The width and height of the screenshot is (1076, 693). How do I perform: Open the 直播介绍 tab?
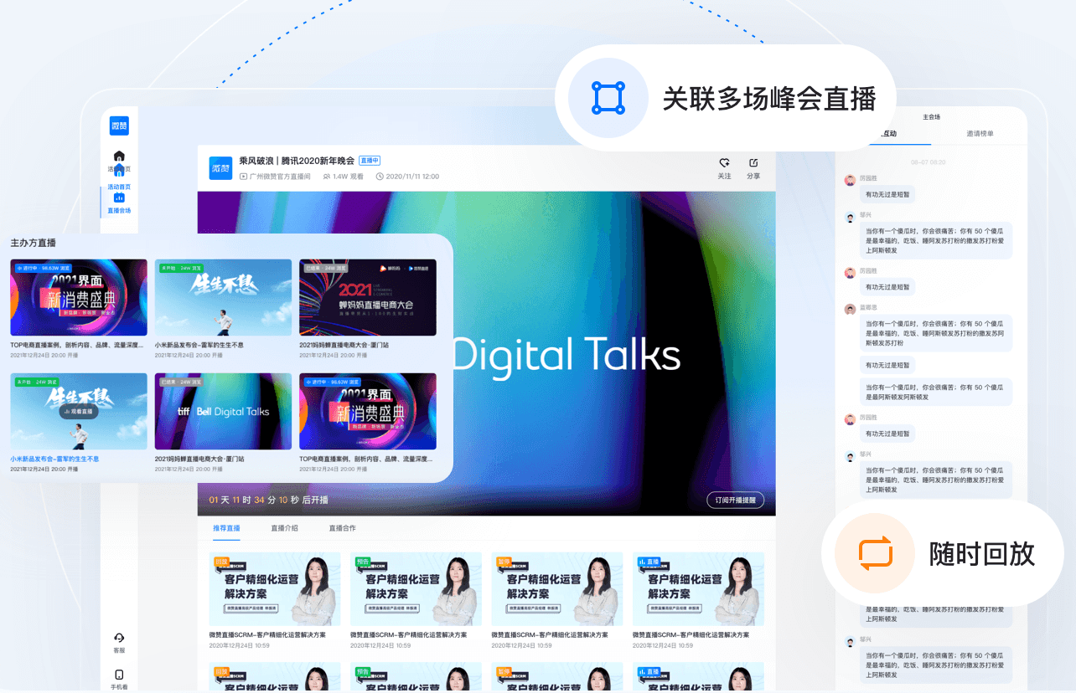click(x=284, y=528)
